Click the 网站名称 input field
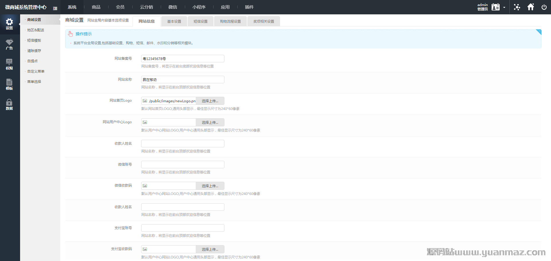Viewport: 551px width, 261px height. click(x=183, y=80)
